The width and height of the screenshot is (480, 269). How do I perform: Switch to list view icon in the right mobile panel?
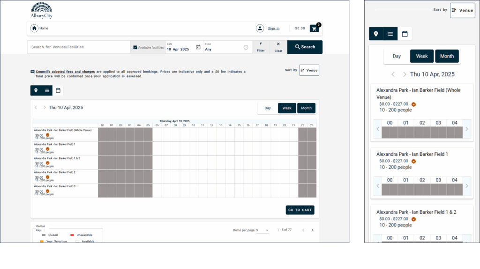tap(390, 34)
